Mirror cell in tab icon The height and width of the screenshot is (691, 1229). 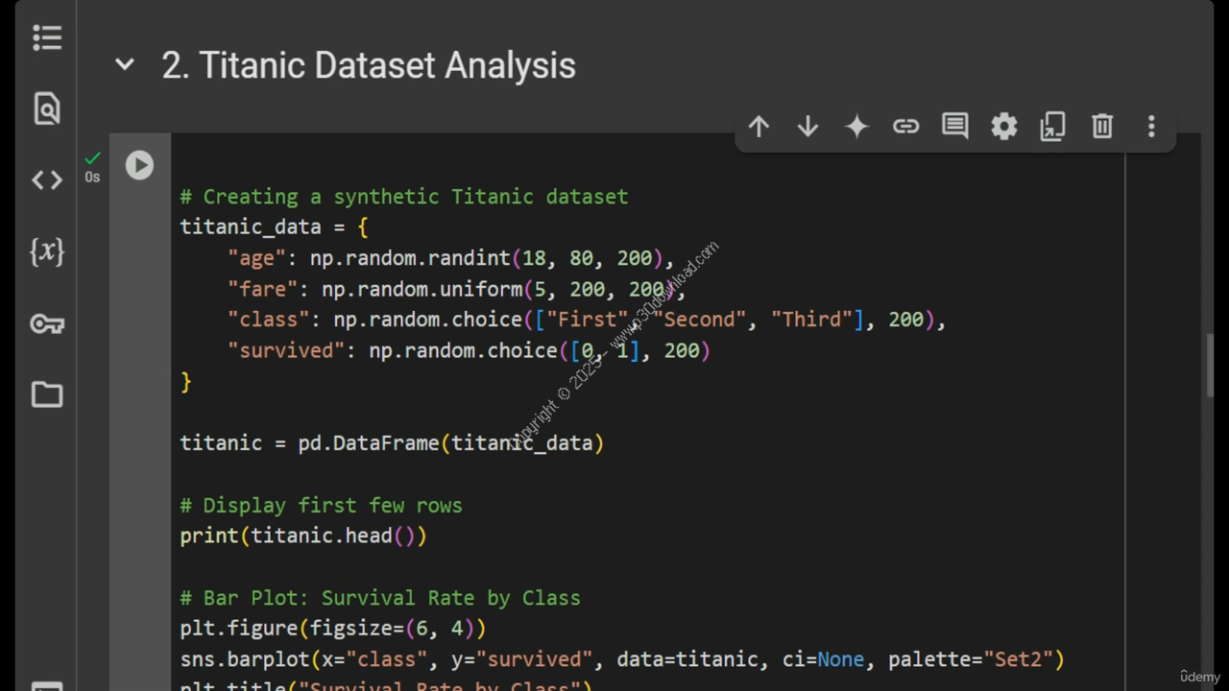1052,127
